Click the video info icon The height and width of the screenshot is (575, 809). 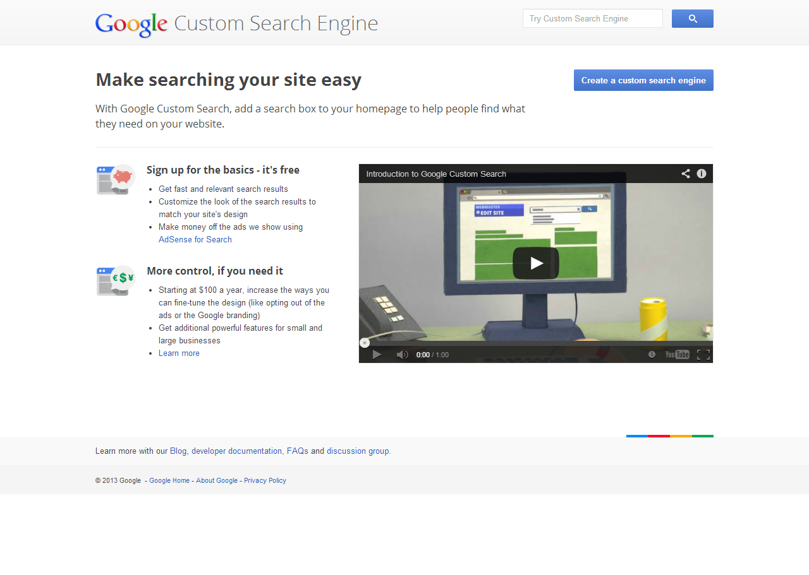point(702,174)
